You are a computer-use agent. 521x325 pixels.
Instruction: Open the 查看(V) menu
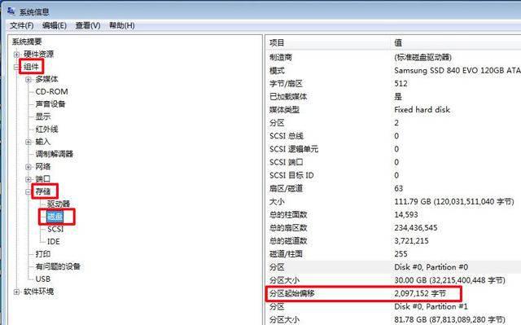tap(88, 25)
